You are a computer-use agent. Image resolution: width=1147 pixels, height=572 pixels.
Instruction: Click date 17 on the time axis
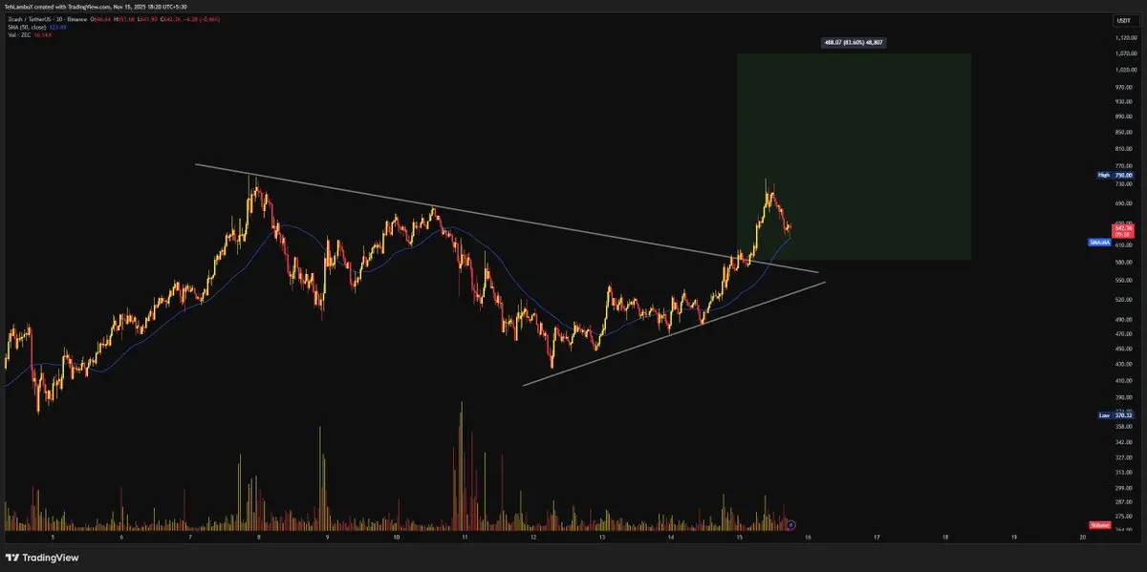[x=876, y=538]
